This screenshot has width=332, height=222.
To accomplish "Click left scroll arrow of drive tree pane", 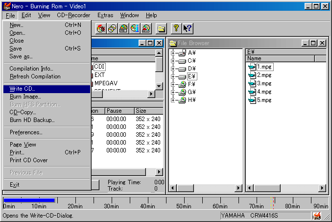I will click(173, 188).
